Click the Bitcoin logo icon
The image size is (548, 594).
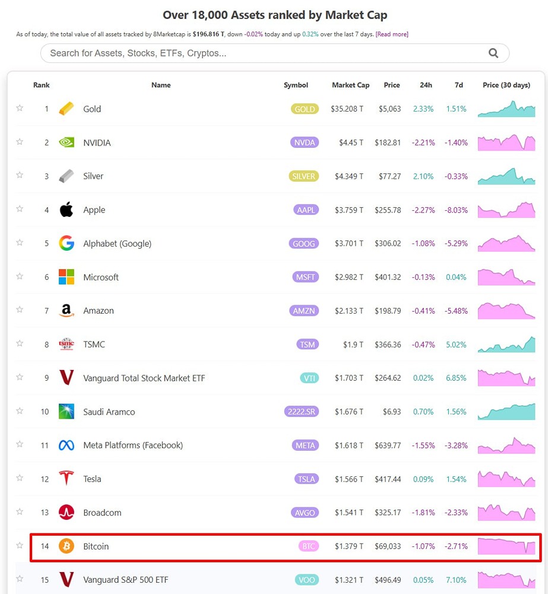point(66,546)
